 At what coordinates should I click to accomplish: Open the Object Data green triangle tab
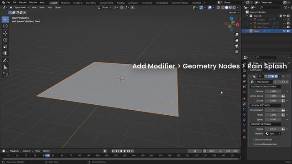click(x=245, y=125)
